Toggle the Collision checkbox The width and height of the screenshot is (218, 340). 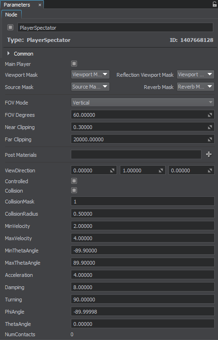pos(74,190)
